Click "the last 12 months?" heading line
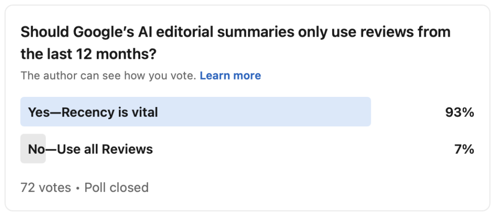495x215 pixels. tap(88, 54)
